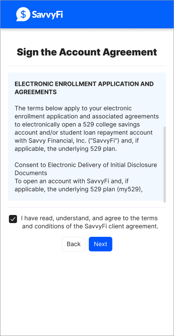Click the agreement text scrollbar thumb

165,164
